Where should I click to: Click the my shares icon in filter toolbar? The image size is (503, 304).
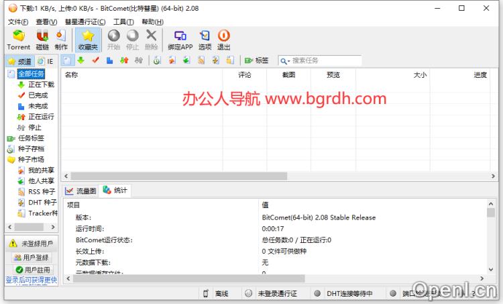pyautogui.click(x=172, y=60)
